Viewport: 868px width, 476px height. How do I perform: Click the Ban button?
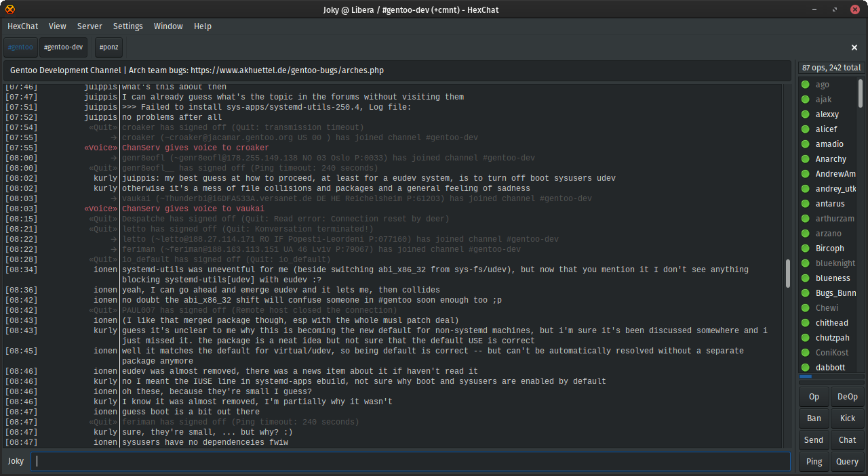coord(814,418)
